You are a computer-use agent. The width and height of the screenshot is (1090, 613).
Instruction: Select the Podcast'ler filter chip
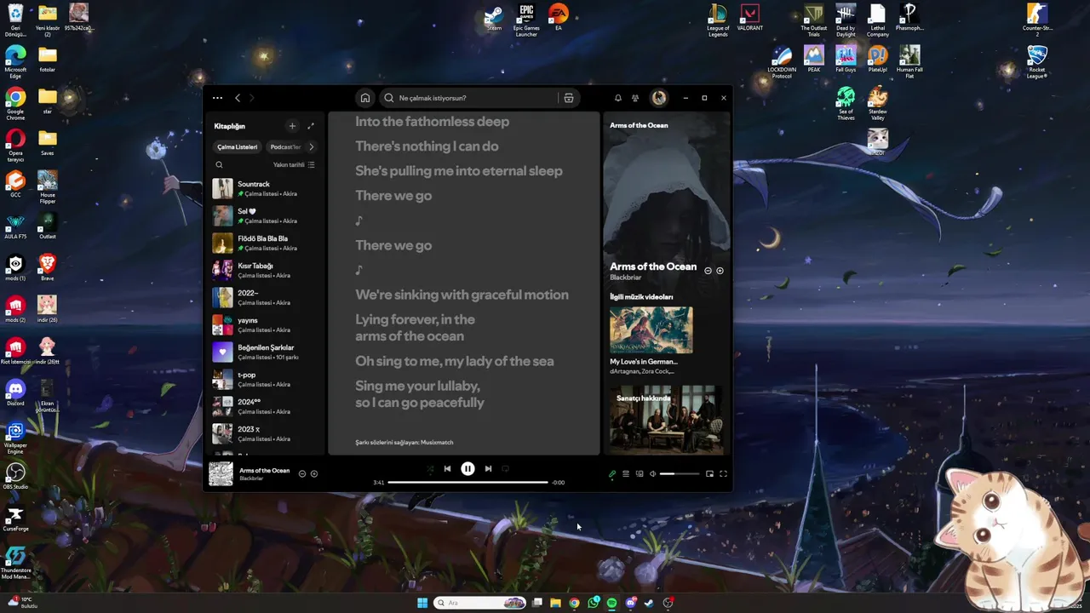click(x=285, y=146)
